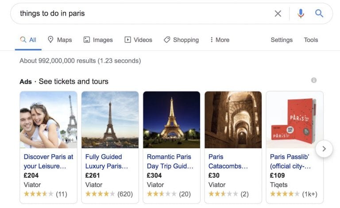Image resolution: width=340 pixels, height=208 pixels.
Task: Click the blue magnifying glass search icon
Action: 319,13
